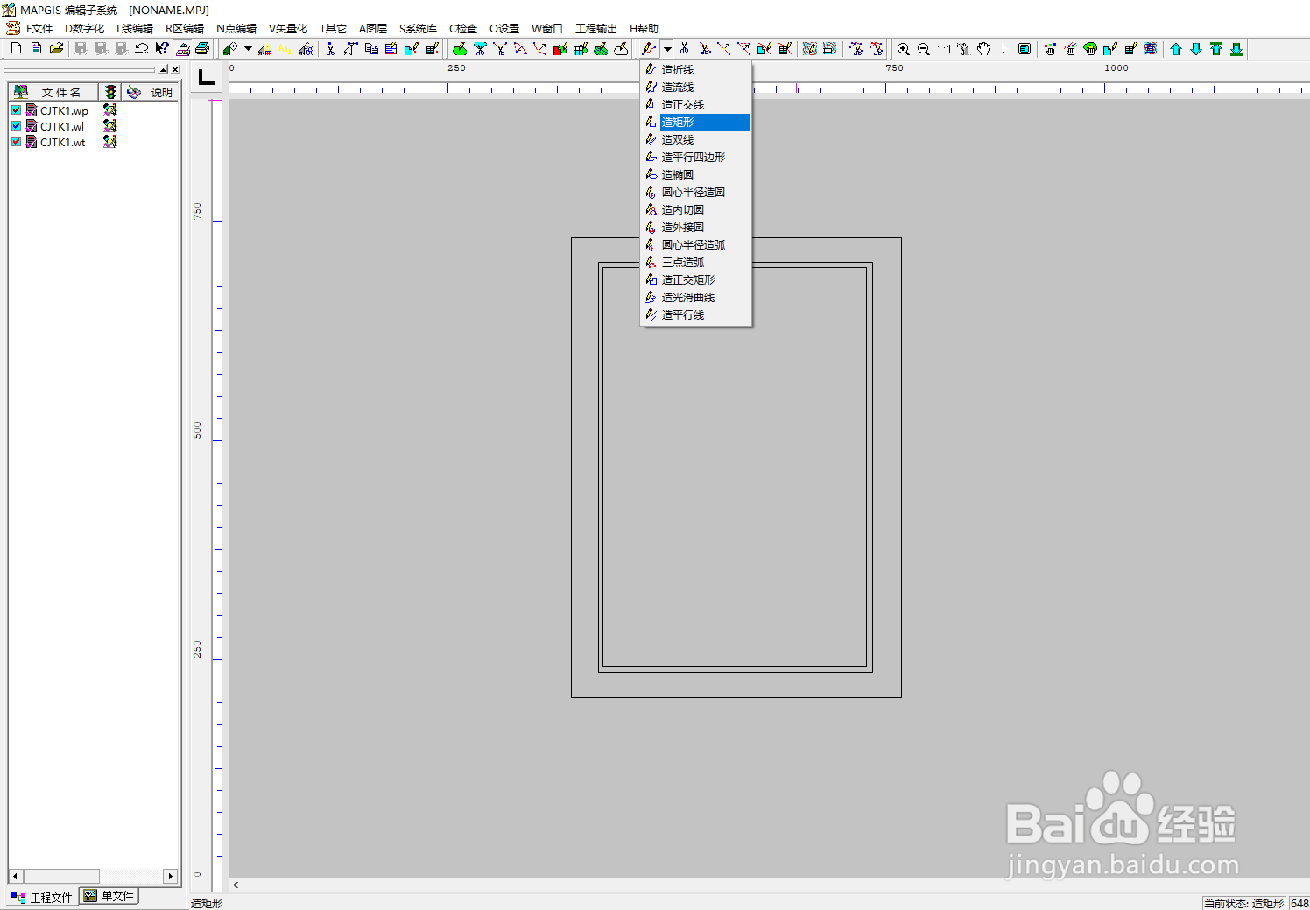Click the new document with lines icon
1310x910 pixels.
[x=36, y=49]
